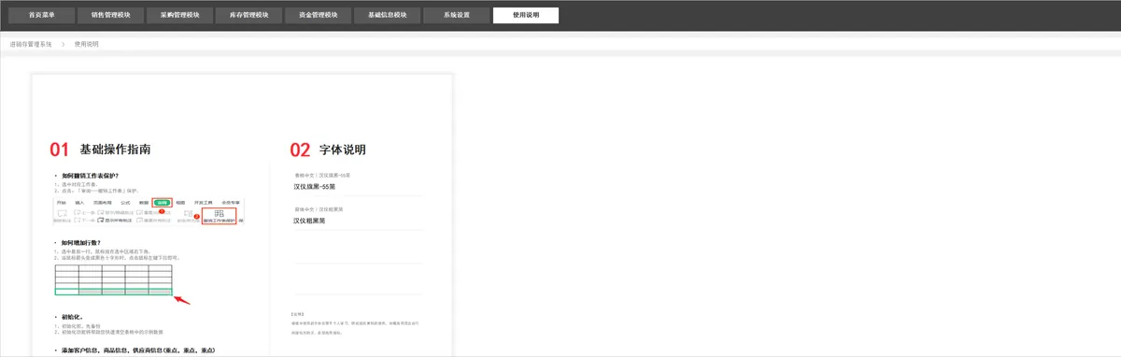Click the 字体说明 heading
This screenshot has width=1121, height=357.
tap(342, 150)
